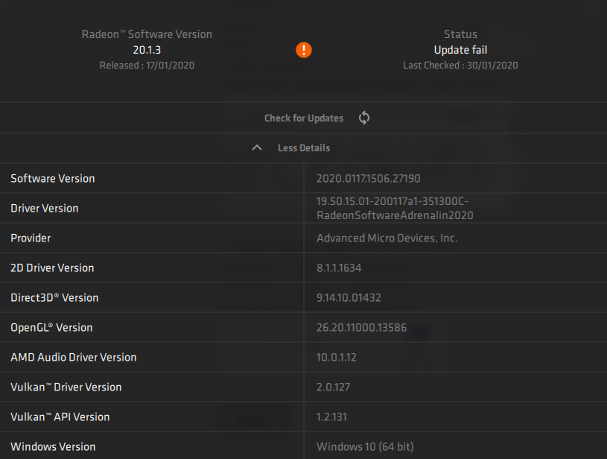Click the value 2020.0117.1506.27190
The height and width of the screenshot is (459, 607).
(368, 179)
